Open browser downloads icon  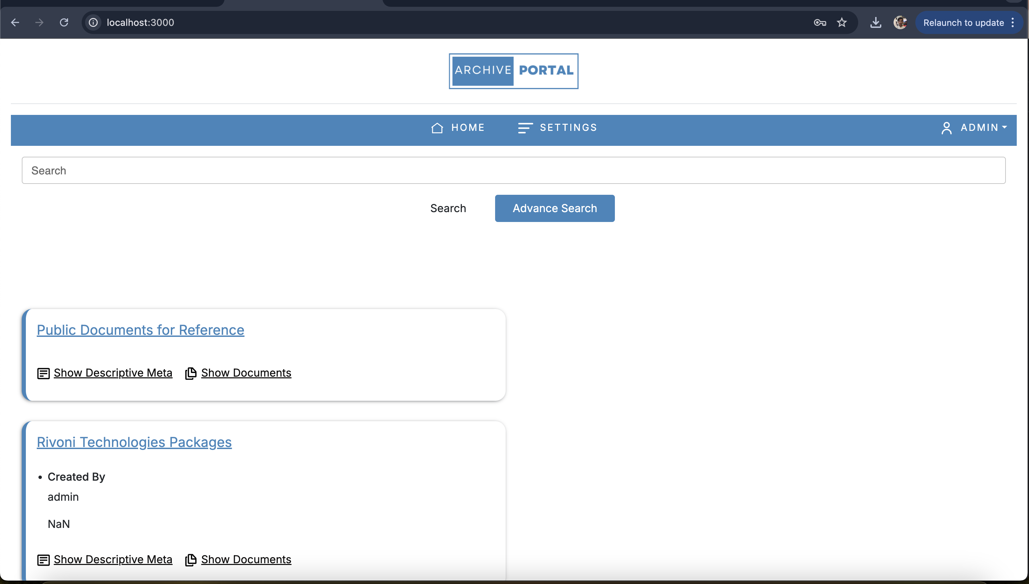[876, 22]
